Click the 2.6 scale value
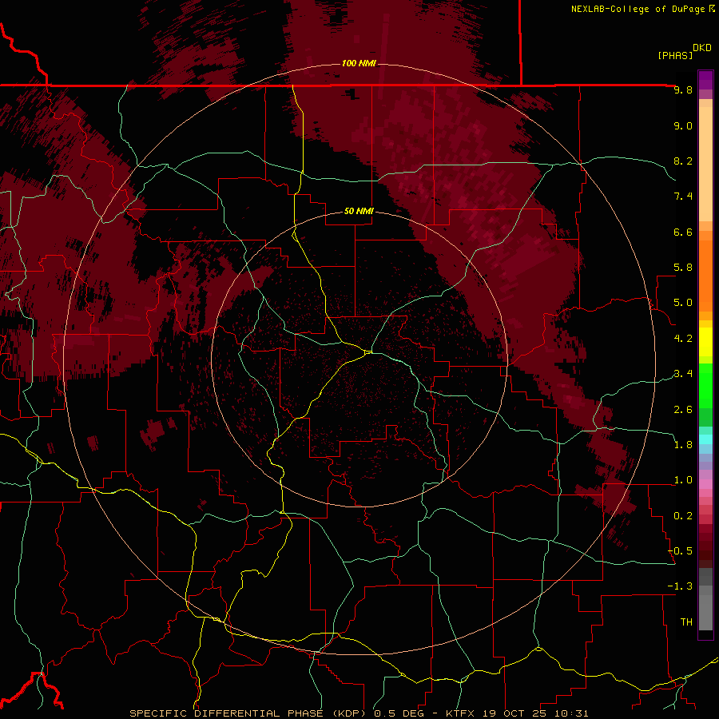The image size is (719, 719). tap(683, 410)
